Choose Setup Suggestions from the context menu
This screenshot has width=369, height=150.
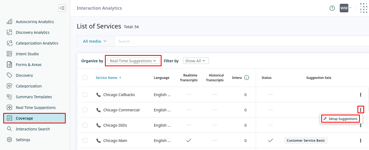coord(340,119)
